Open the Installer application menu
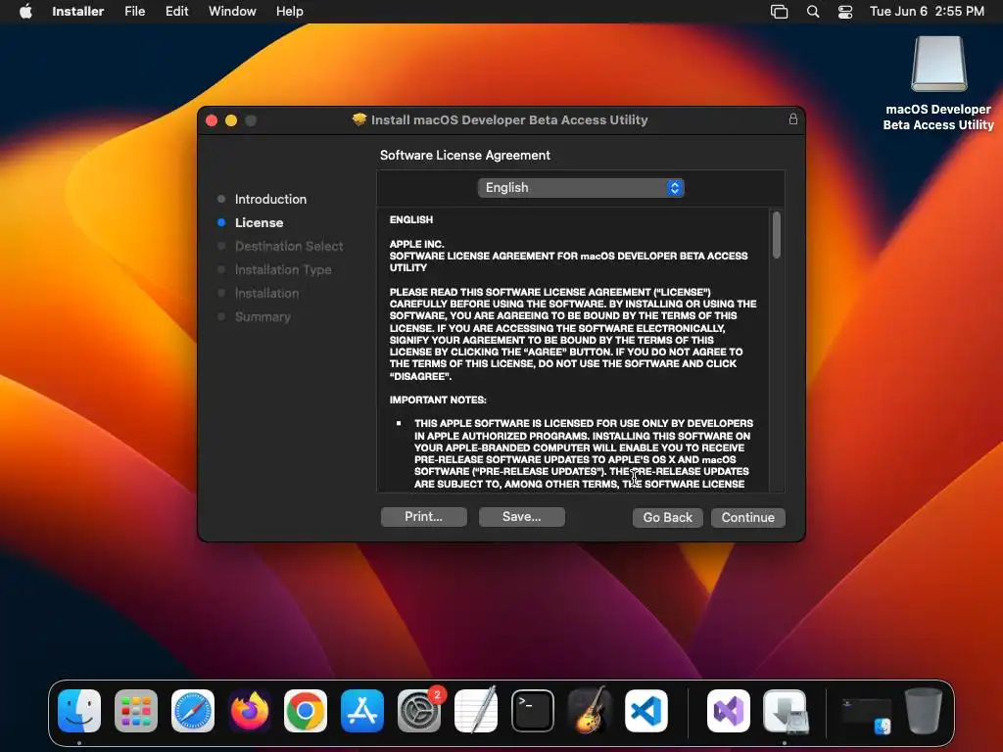Viewport: 1003px width, 752px height. coord(78,11)
